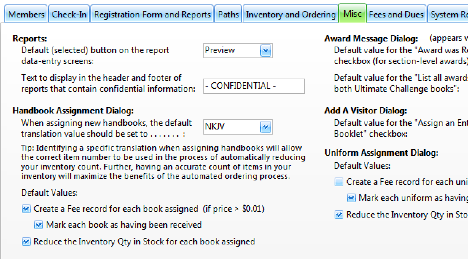Toggle Mark each book as received checkbox
The height and width of the screenshot is (259, 468).
tap(39, 225)
